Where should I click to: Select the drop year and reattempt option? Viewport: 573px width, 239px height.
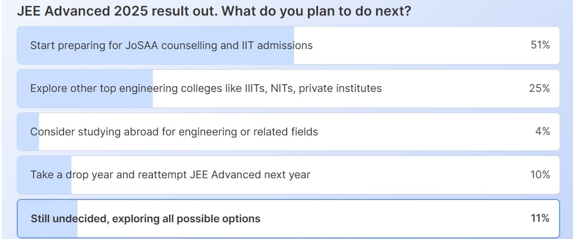[x=170, y=175]
